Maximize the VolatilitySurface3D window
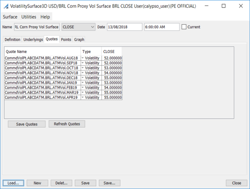The image size is (250, 189). [224, 6]
